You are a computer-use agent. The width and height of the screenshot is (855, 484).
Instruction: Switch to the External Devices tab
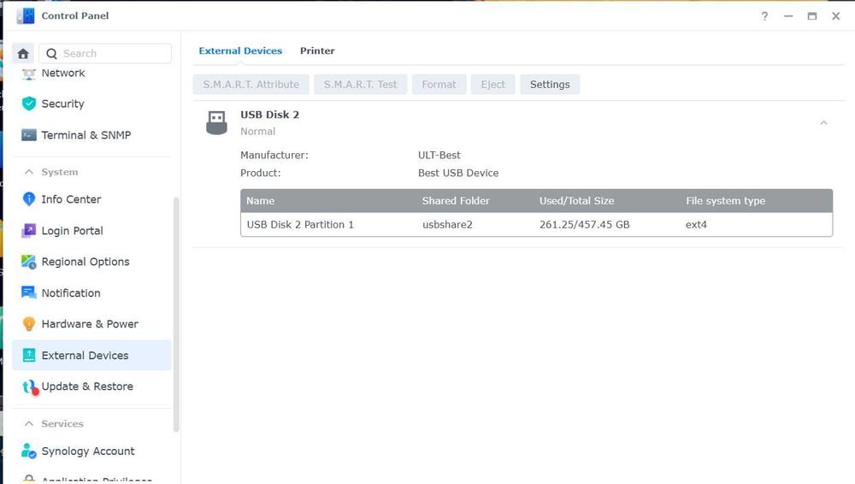click(240, 50)
